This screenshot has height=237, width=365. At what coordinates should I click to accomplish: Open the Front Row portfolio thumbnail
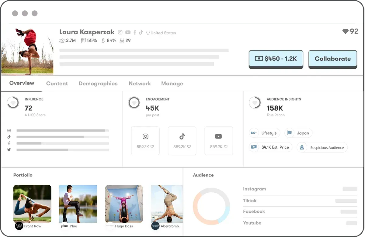(32, 204)
